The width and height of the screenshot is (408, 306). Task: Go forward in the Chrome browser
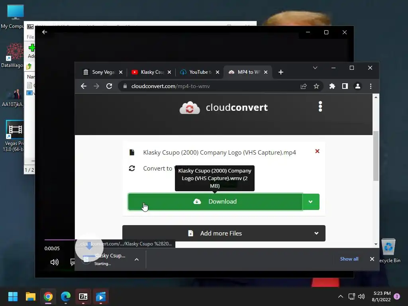[x=96, y=86]
